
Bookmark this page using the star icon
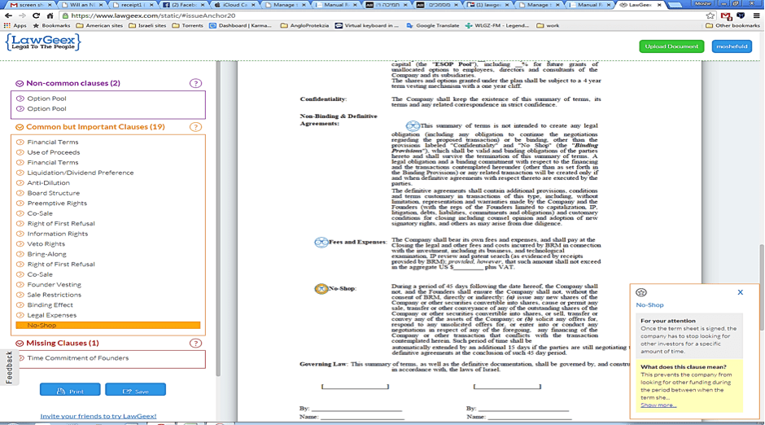pos(710,15)
